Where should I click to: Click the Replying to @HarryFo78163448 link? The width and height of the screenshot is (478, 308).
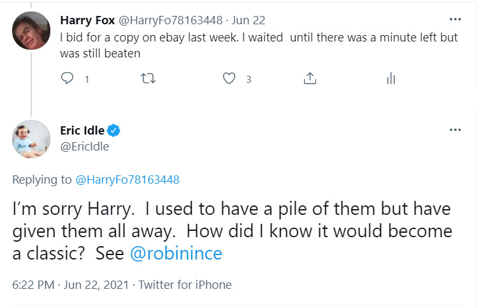(127, 180)
